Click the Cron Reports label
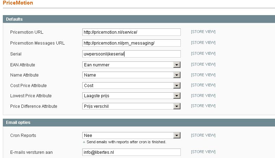 click(x=23, y=136)
